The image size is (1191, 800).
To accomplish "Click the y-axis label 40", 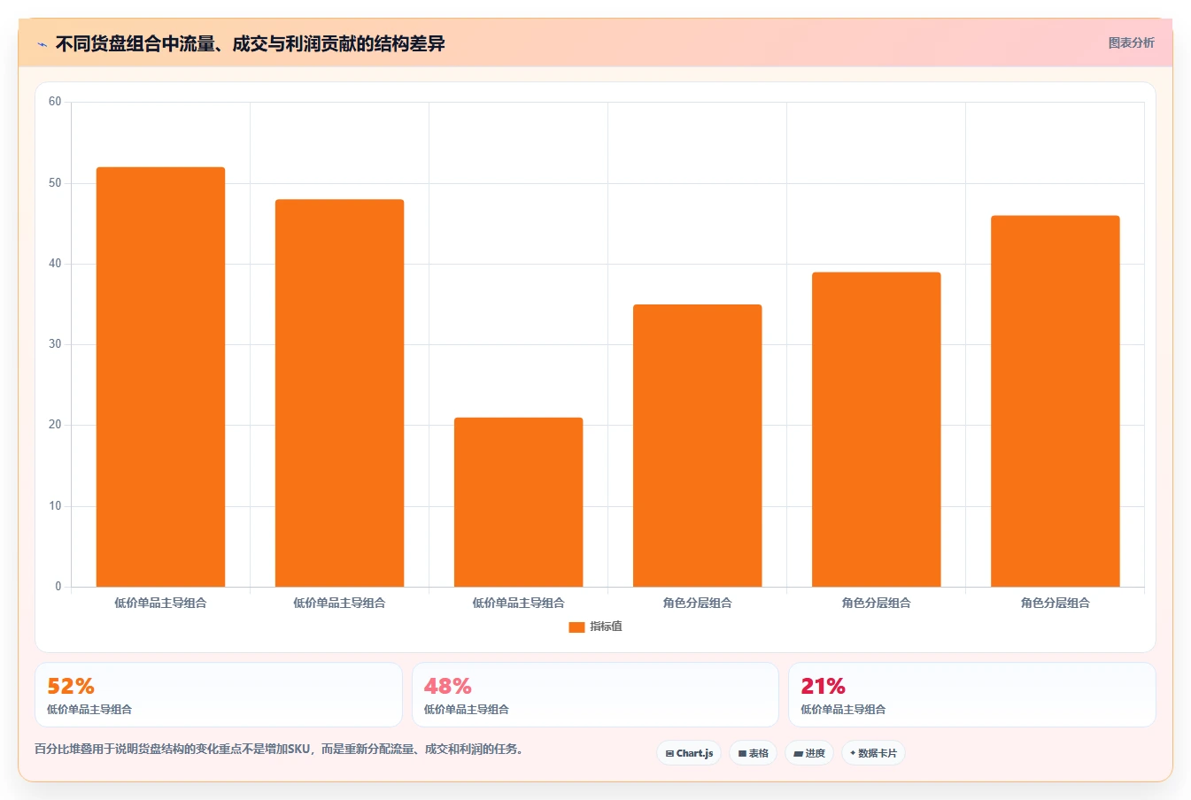I will tap(55, 264).
